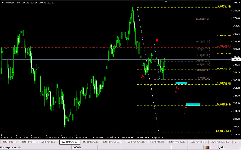Select the large red C label near 61.8 level
Viewport: 241px width, 150px height.
tap(177, 87)
